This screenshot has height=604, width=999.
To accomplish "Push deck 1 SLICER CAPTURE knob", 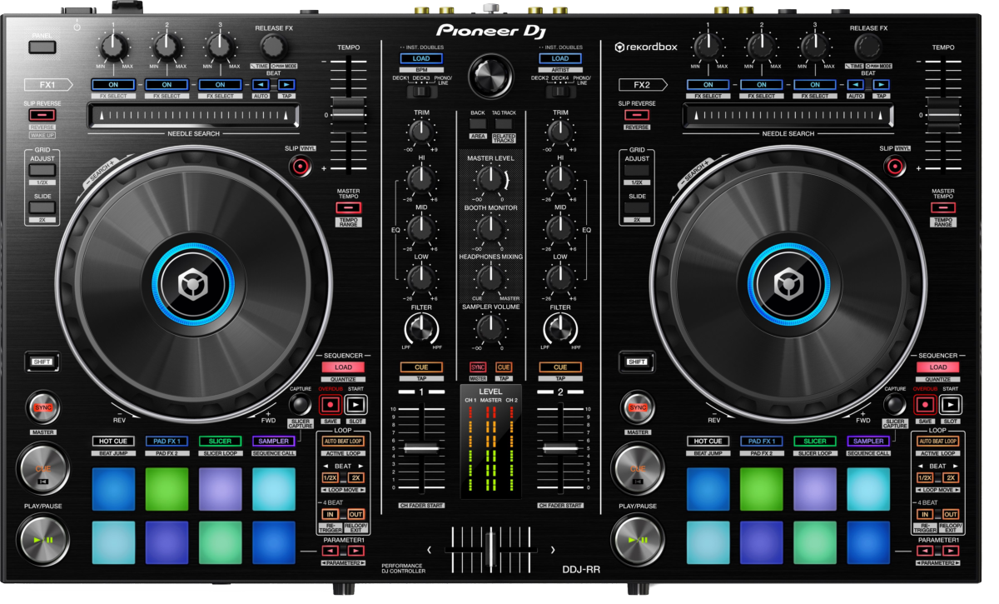I will pos(301,405).
